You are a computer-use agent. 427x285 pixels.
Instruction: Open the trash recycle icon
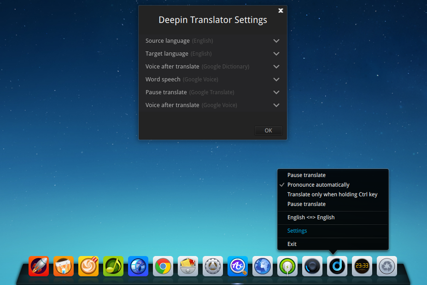(x=386, y=266)
